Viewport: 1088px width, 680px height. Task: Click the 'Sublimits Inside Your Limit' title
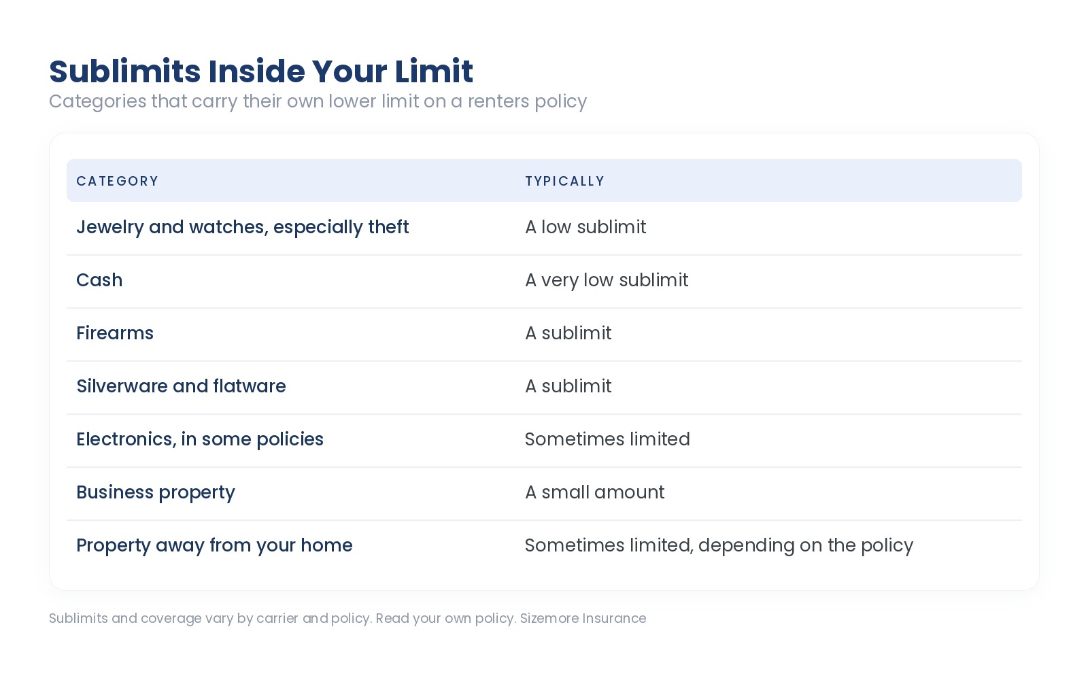(260, 71)
